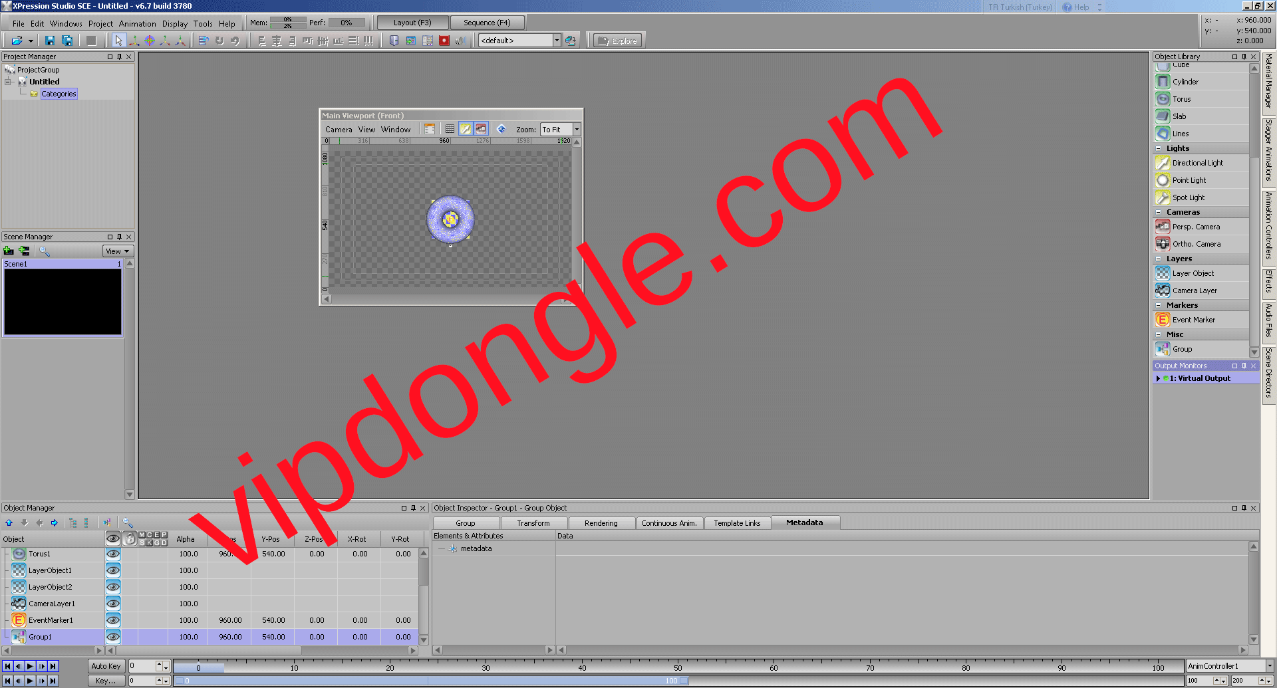Screen dimensions: 1277x688
Task: Open the View dropdown in Scene Manager
Action: (x=118, y=251)
